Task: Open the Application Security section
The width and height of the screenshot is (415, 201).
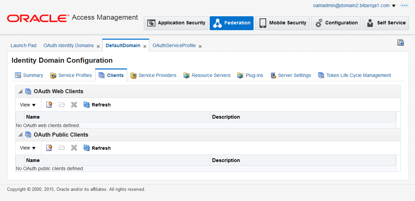Action: (176, 23)
